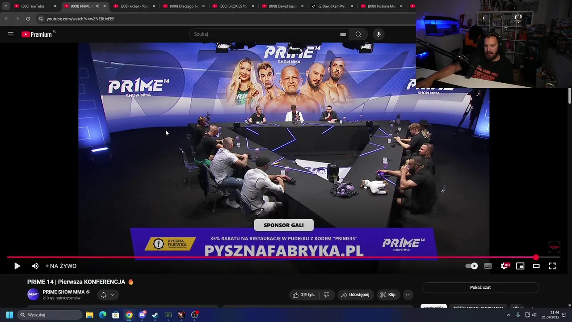Expand notification bell dropdown for channel

108,295
